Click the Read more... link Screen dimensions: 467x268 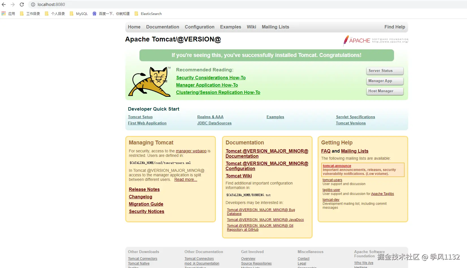tap(186, 180)
